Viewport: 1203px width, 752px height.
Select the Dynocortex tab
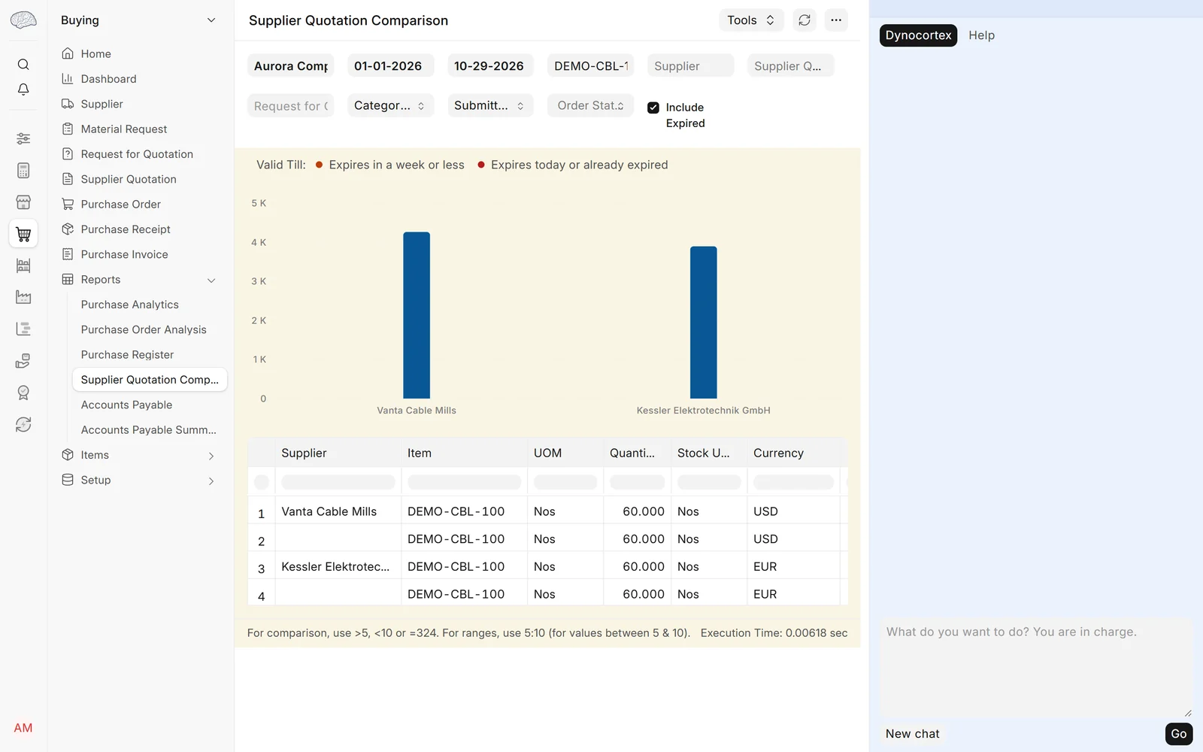[918, 35]
